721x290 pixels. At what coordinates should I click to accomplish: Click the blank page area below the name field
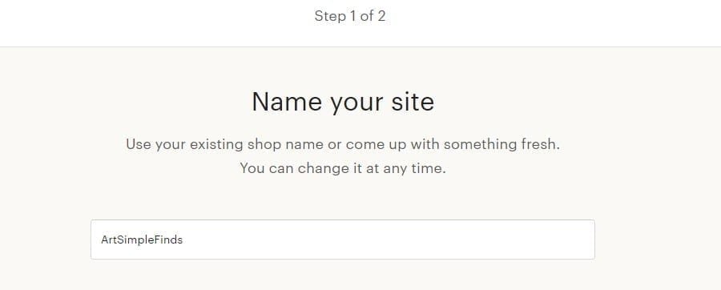pos(343,276)
